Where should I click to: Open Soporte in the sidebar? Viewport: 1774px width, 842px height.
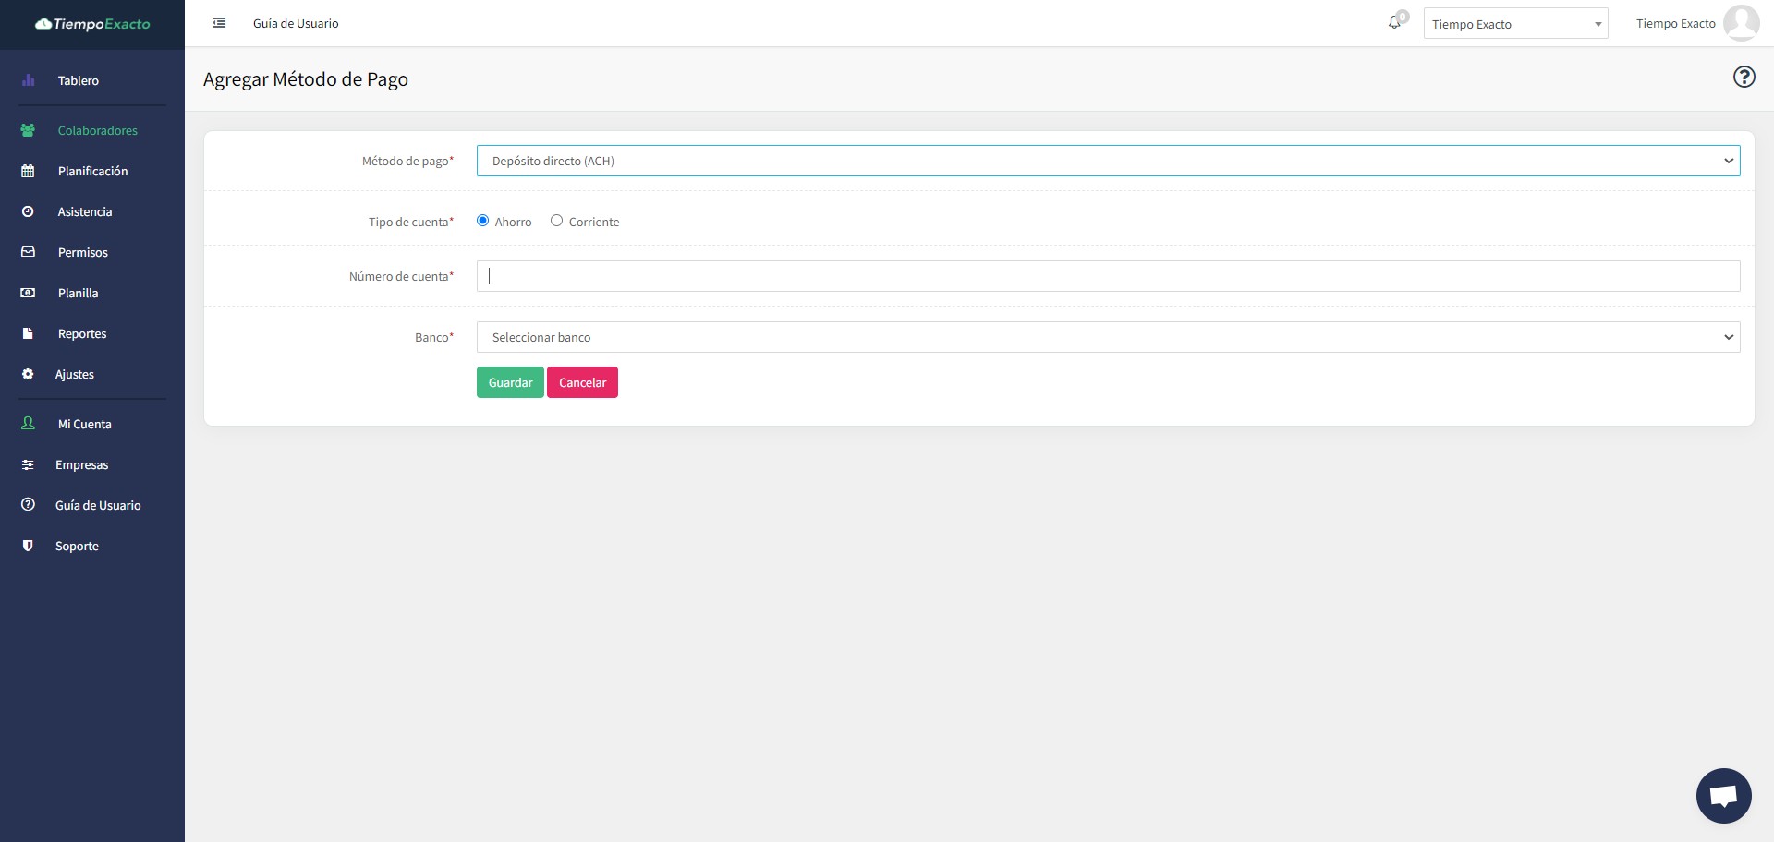[77, 546]
